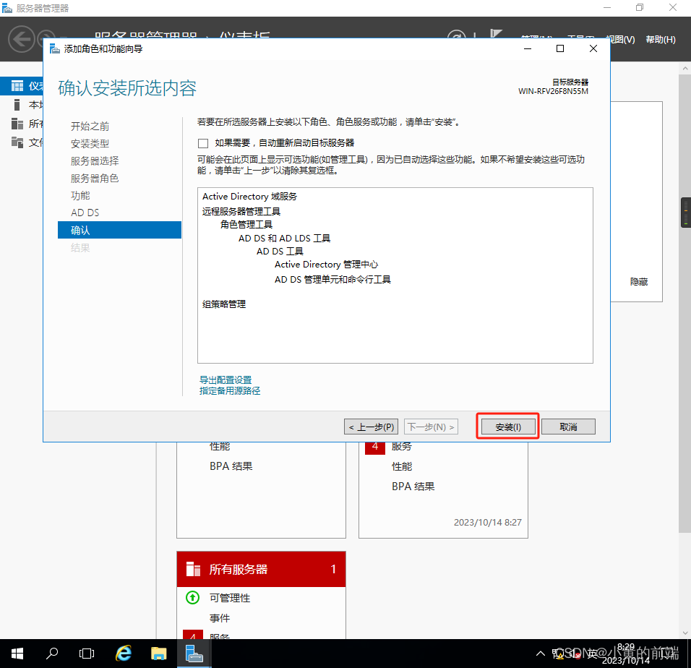Screen dimensions: 691x668
Task: Select 服务器选择 wizard step
Action: (95, 160)
